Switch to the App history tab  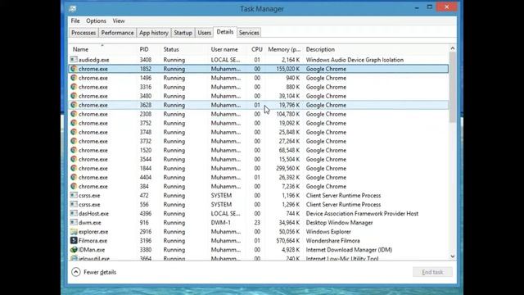coord(154,33)
